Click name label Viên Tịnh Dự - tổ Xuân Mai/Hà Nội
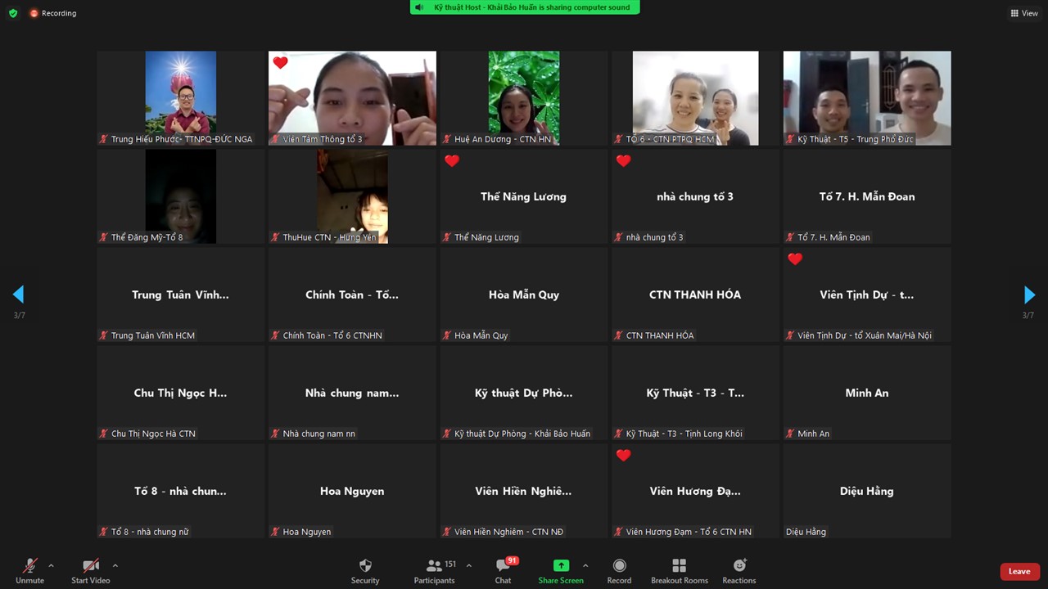 coord(865,335)
